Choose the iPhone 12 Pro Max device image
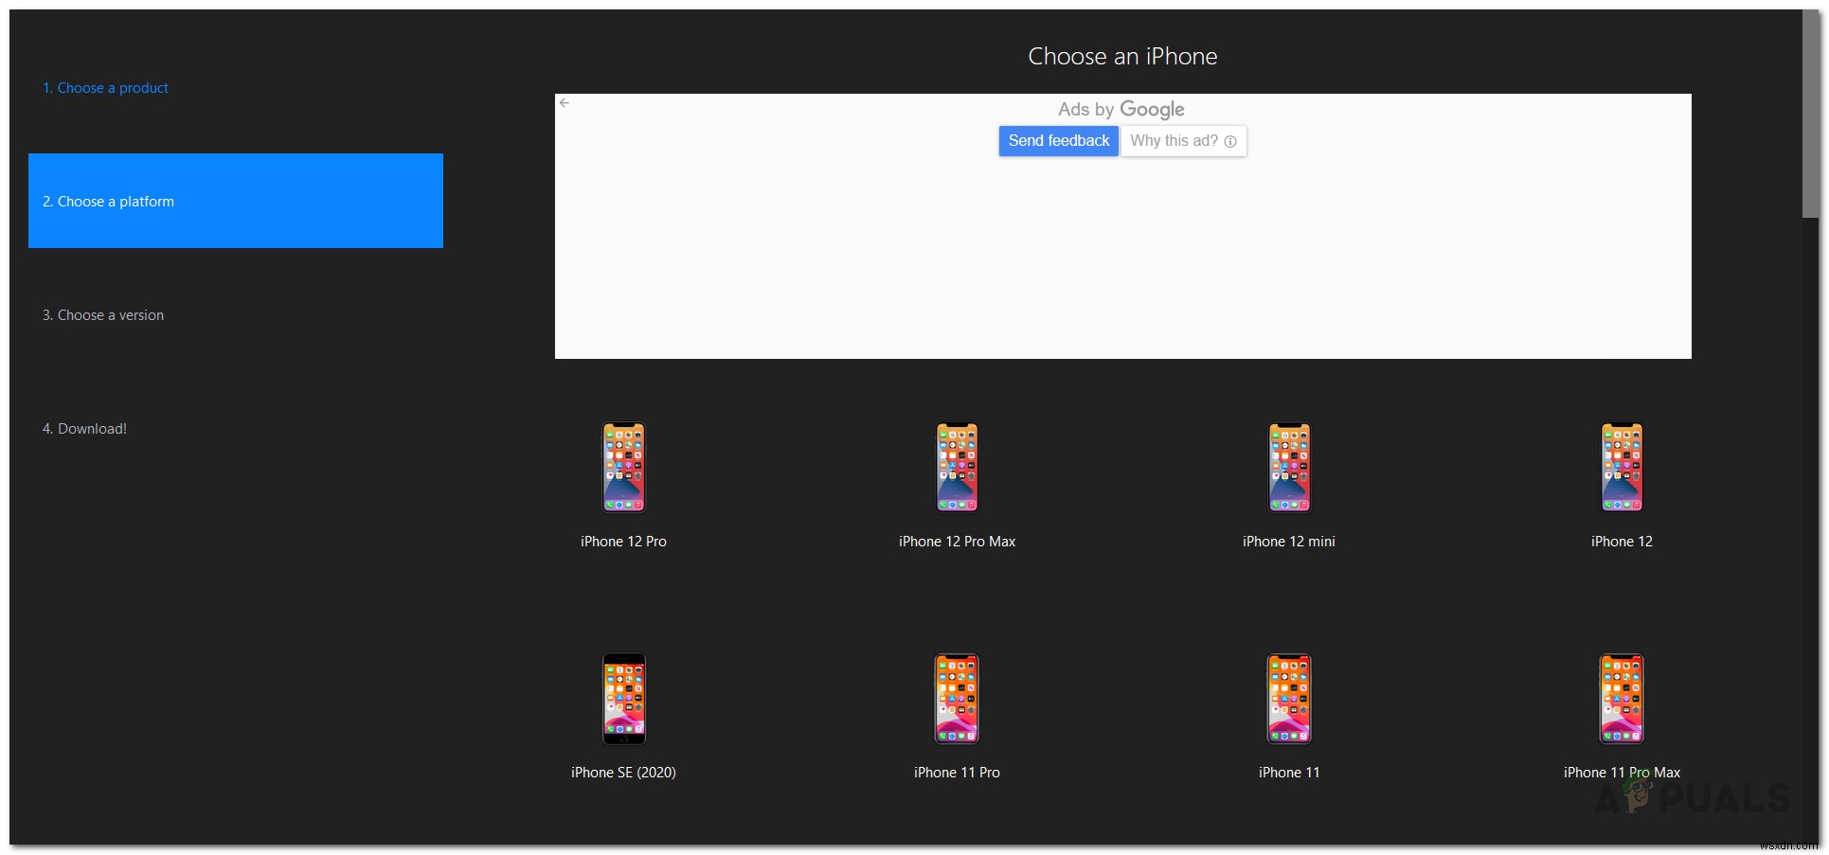Image resolution: width=1829 pixels, height=855 pixels. coord(957,467)
